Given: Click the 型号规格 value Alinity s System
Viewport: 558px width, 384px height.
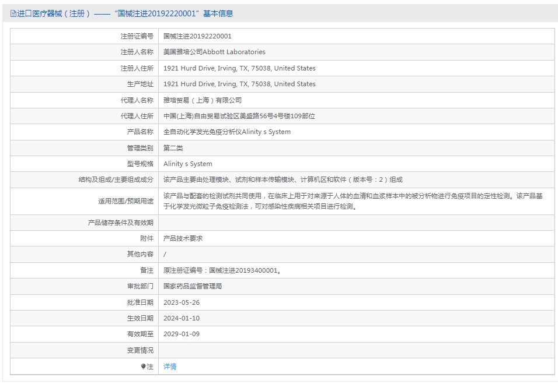Looking at the screenshot, I should coord(187,164).
